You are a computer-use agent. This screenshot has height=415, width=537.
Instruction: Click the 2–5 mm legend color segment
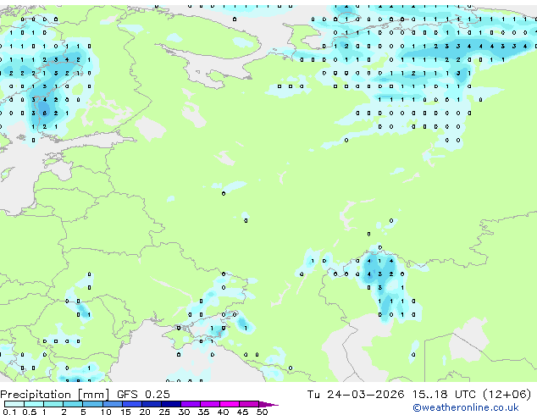coord(73,404)
